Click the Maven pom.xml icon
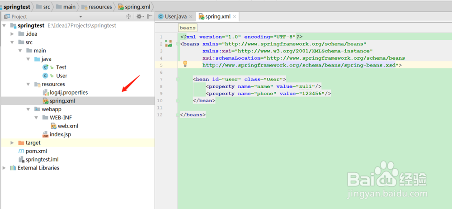The width and height of the screenshot is (452, 209). pyautogui.click(x=21, y=151)
